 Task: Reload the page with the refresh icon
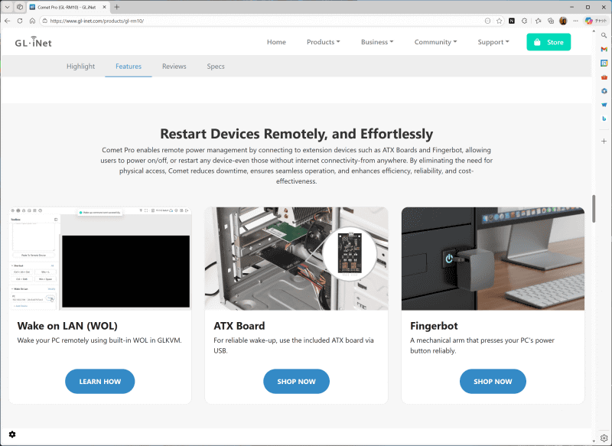tap(20, 21)
